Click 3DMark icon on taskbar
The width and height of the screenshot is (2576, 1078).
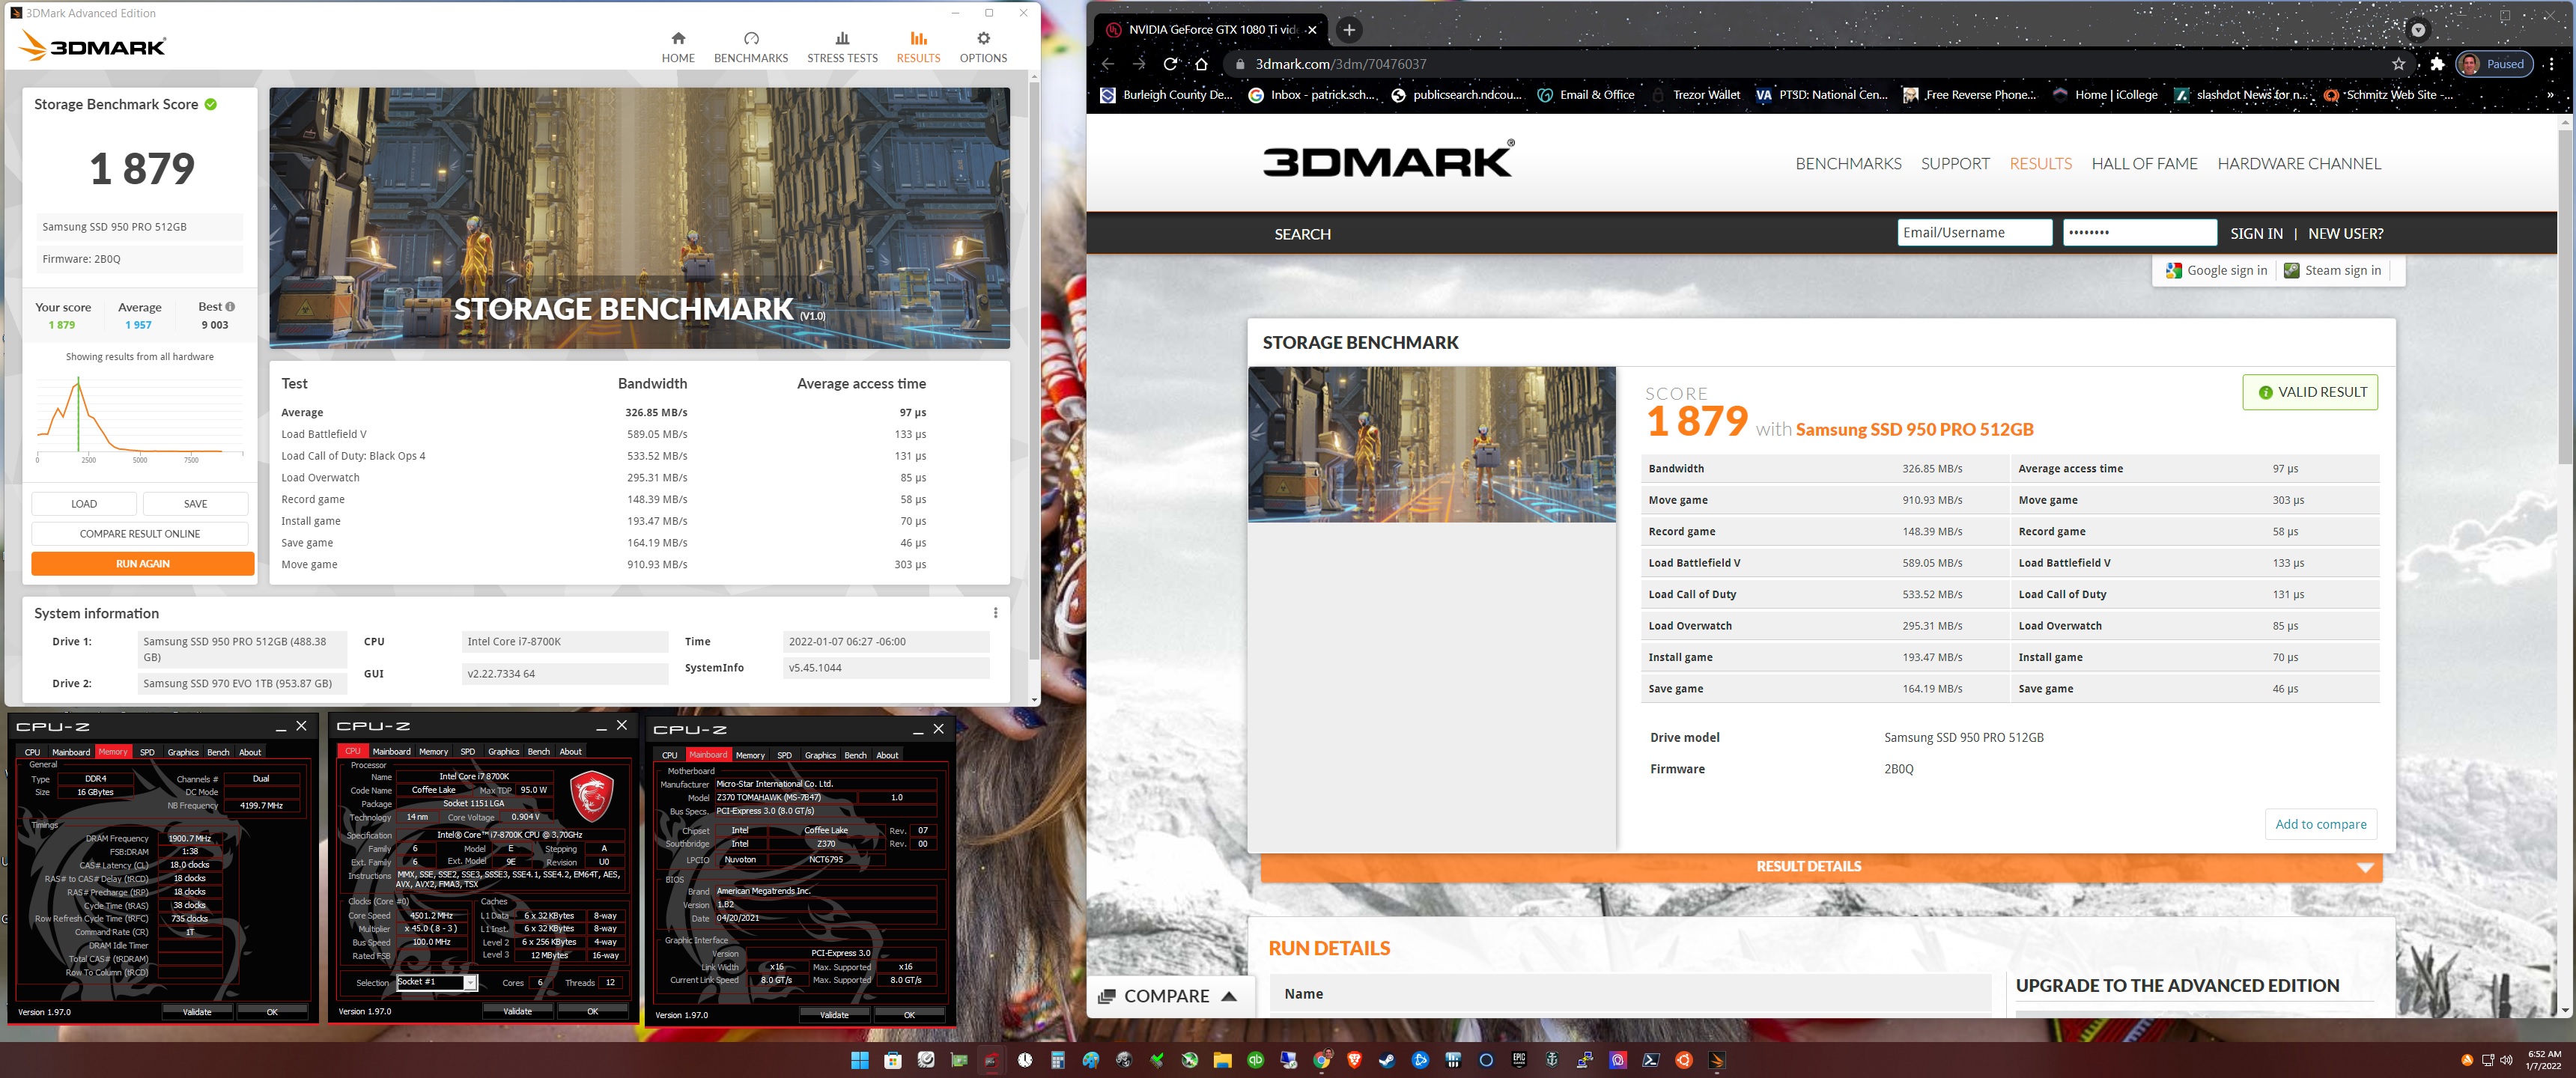1717,1060
